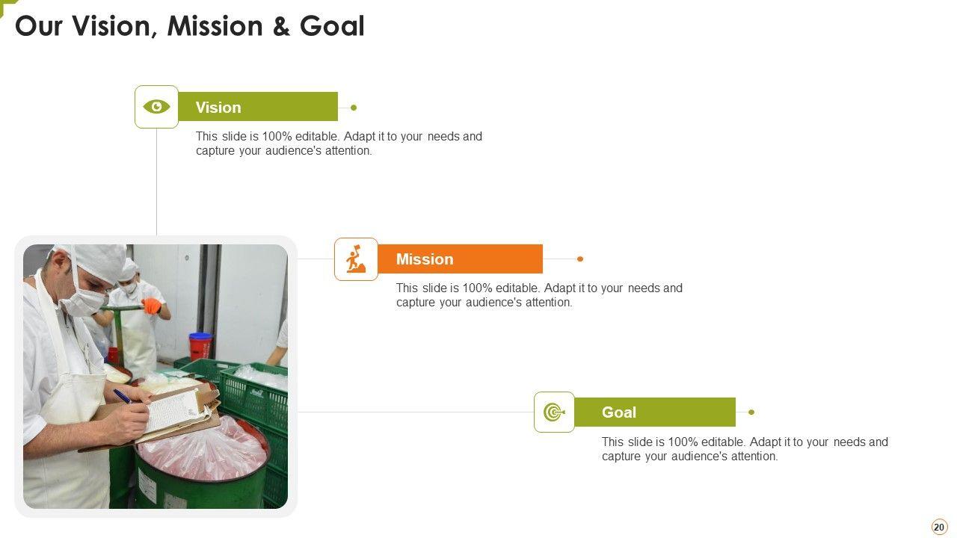Click the Vision eye icon
Viewport: 957px width, 538px height.
[x=156, y=107]
